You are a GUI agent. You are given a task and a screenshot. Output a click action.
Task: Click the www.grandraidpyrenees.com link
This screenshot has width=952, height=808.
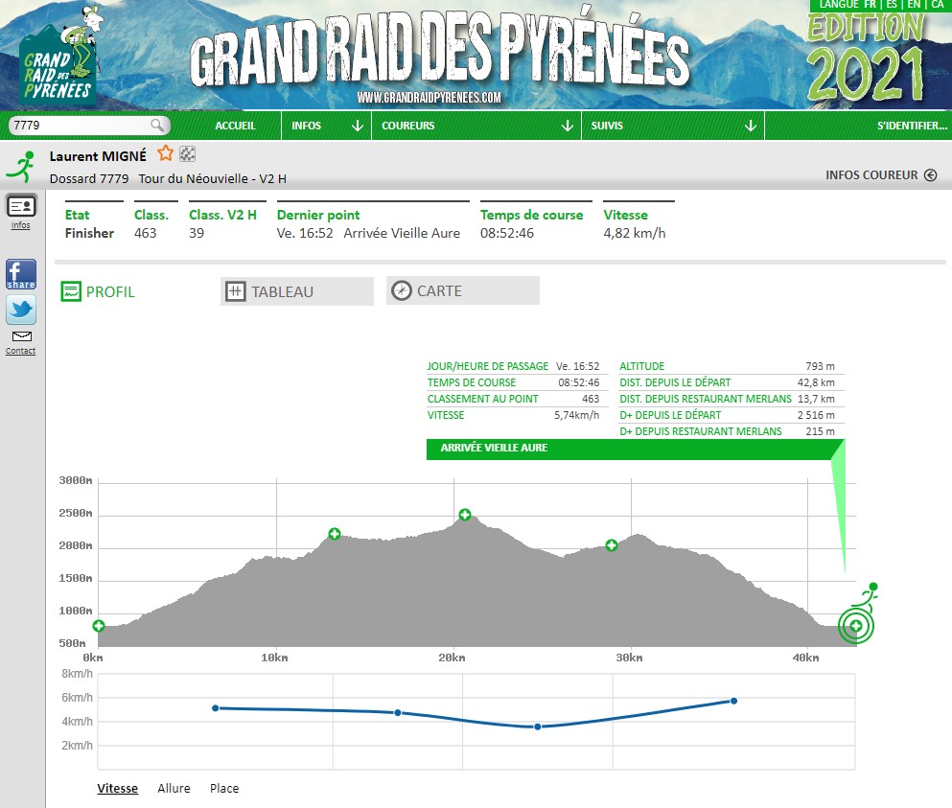point(430,98)
